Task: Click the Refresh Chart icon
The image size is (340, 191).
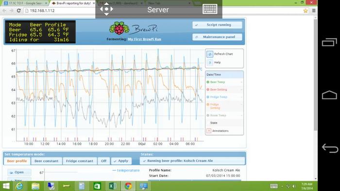Action: pyautogui.click(x=209, y=54)
